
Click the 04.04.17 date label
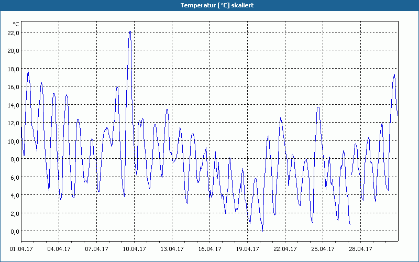[59, 249]
